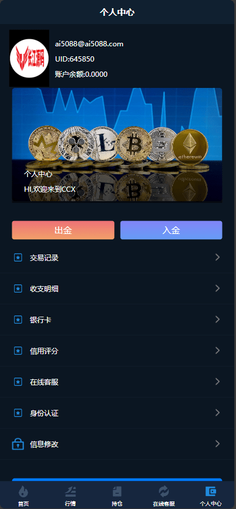Open the 信息修改 menu row
This screenshot has width=236, height=509.
(x=118, y=444)
